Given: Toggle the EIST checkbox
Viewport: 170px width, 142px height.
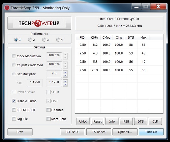Looking at the screenshot, I should [48, 101].
